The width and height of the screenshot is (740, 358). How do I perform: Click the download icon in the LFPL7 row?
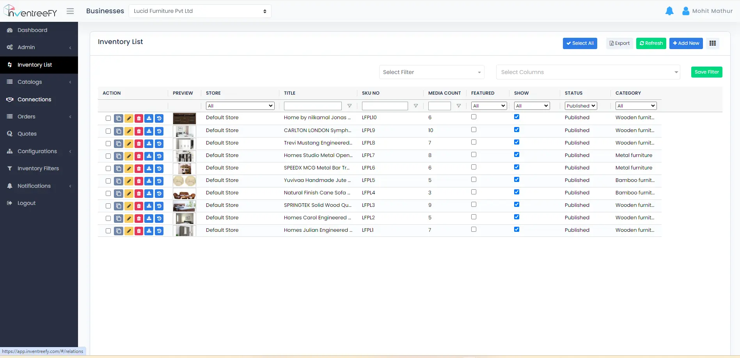(x=149, y=156)
